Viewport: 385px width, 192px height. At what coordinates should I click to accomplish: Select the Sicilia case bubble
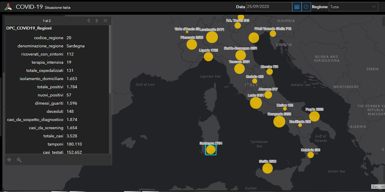click(x=267, y=168)
